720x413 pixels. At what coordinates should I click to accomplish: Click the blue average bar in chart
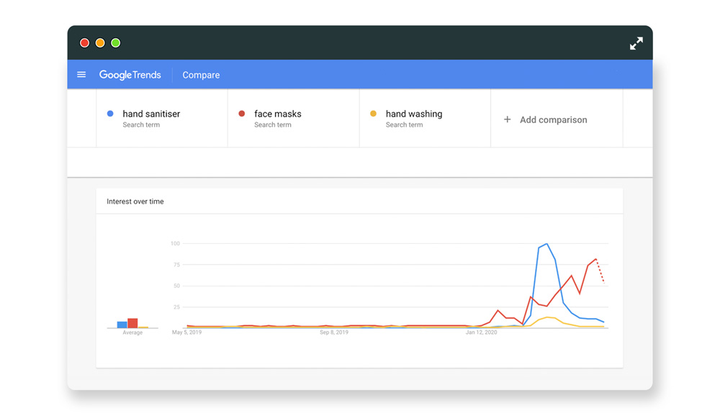coord(122,325)
